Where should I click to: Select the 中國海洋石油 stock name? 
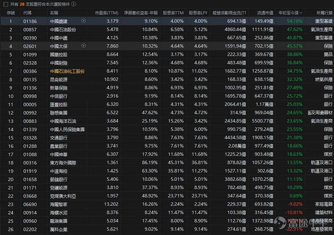(x=63, y=121)
